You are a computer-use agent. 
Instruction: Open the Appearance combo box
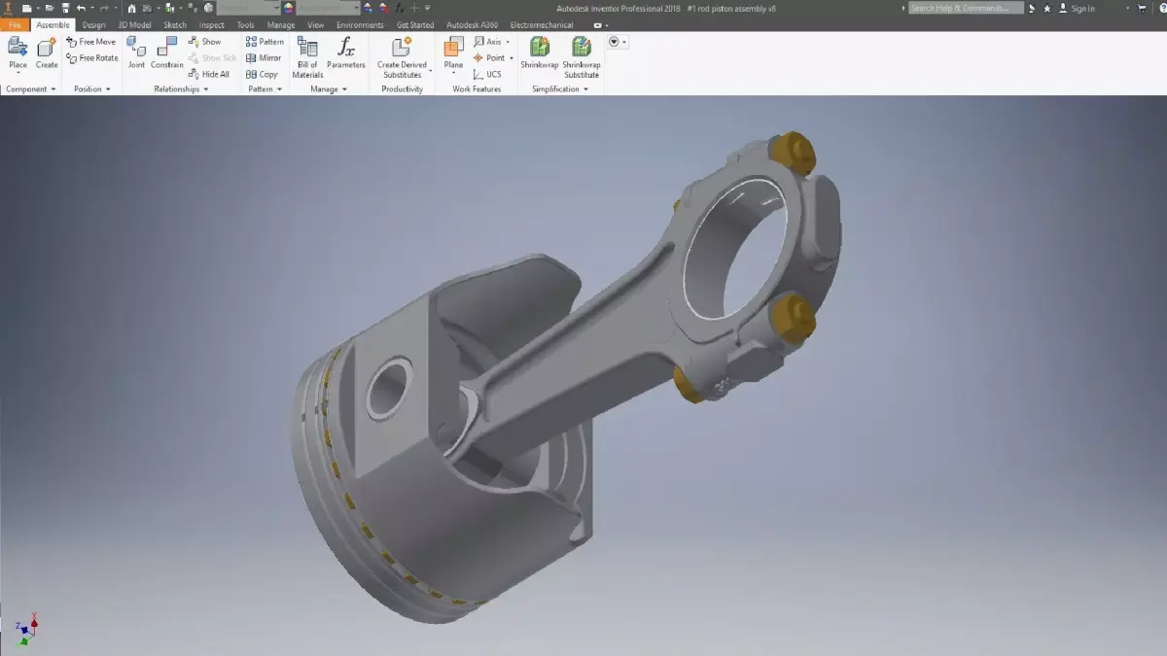click(327, 8)
